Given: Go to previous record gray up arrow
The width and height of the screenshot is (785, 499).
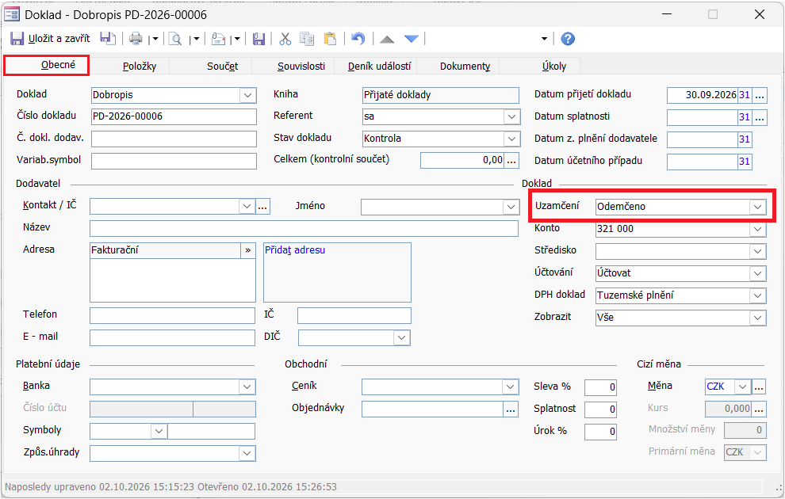Looking at the screenshot, I should click(x=387, y=39).
